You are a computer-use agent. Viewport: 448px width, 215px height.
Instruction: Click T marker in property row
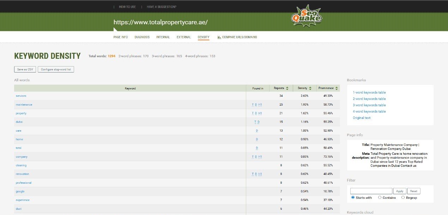(x=253, y=113)
